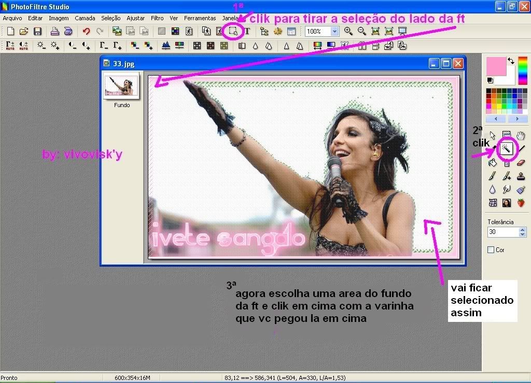Image resolution: width=531 pixels, height=383 pixels.
Task: Reset colors to default black and white
Action: click(490, 80)
